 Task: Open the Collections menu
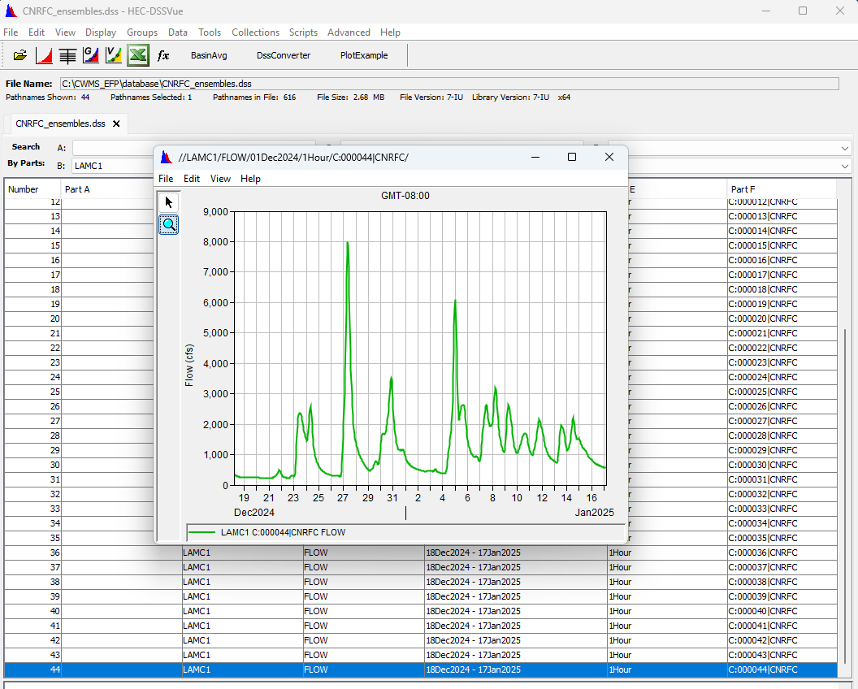click(x=256, y=32)
